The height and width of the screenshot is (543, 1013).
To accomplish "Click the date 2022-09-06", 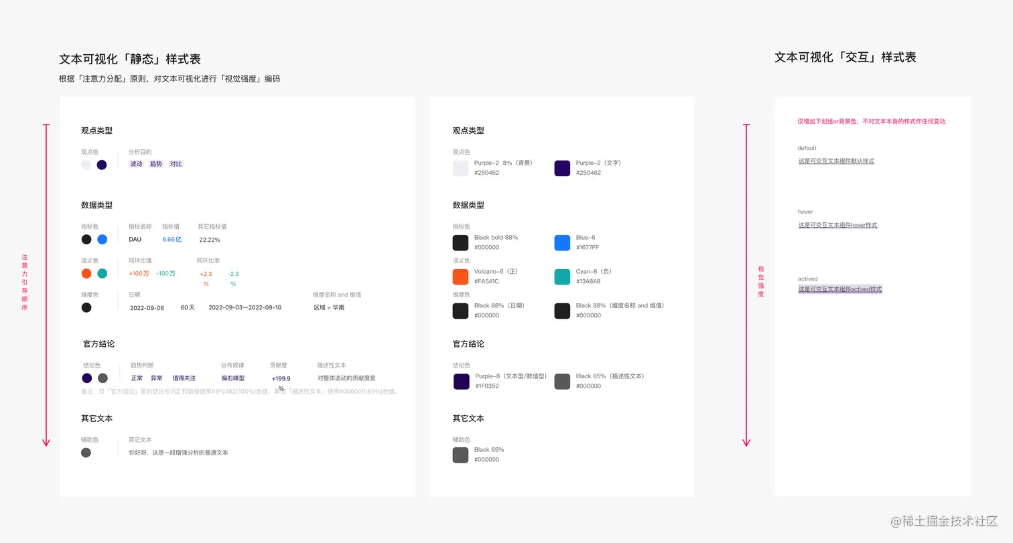I will pyautogui.click(x=147, y=308).
